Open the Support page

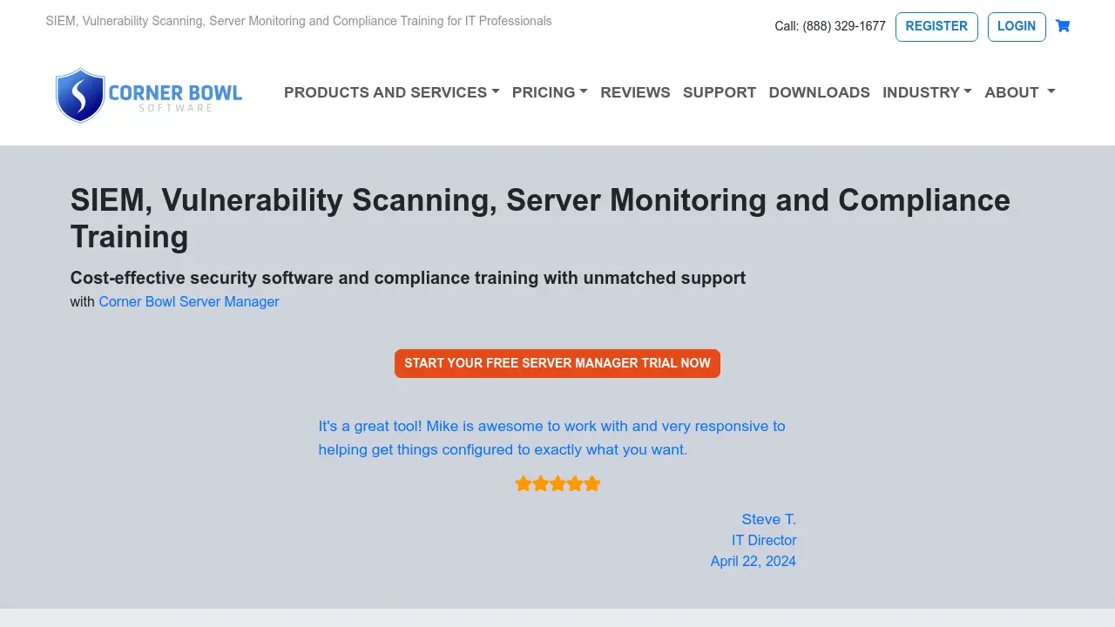[720, 92]
